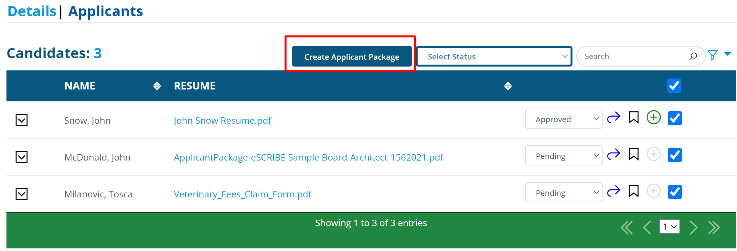This screenshot has width=737, height=251.
Task: Switch to the Applicants tab
Action: [x=105, y=11]
